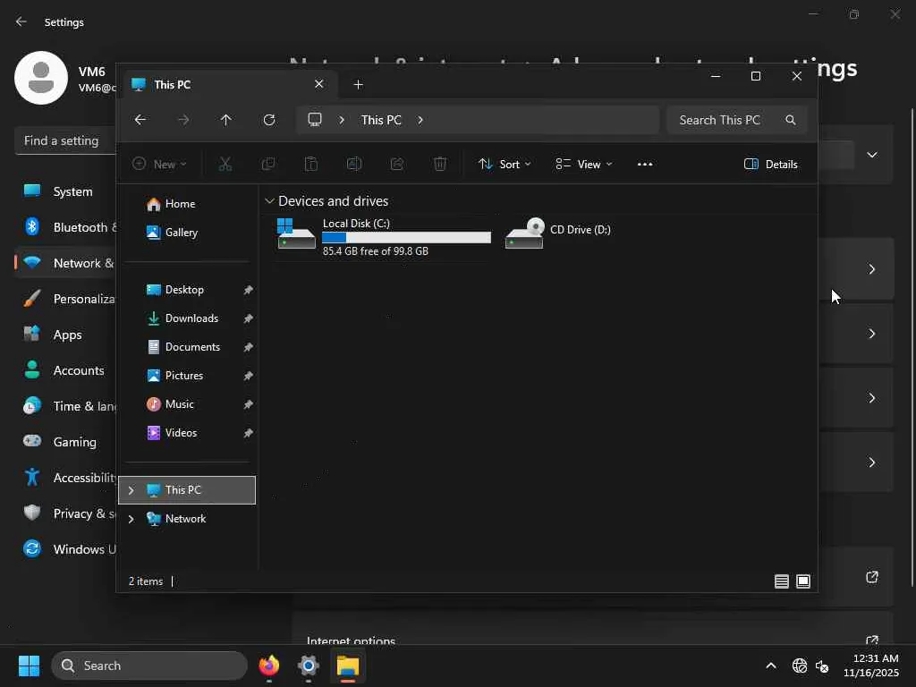
Task: Refresh the This PC view
Action: [269, 120]
